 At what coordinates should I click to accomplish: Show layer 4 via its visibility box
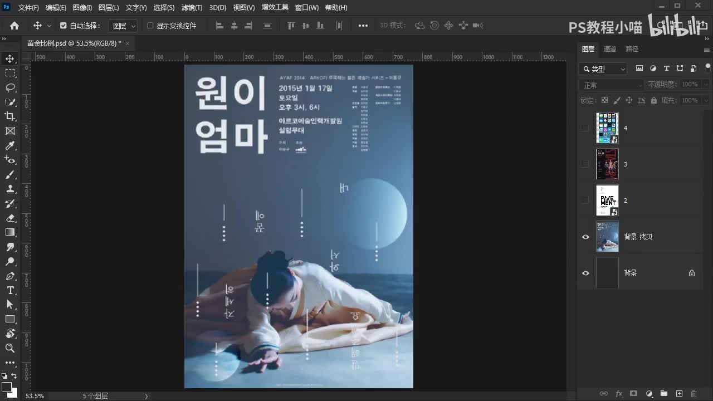[585, 128]
